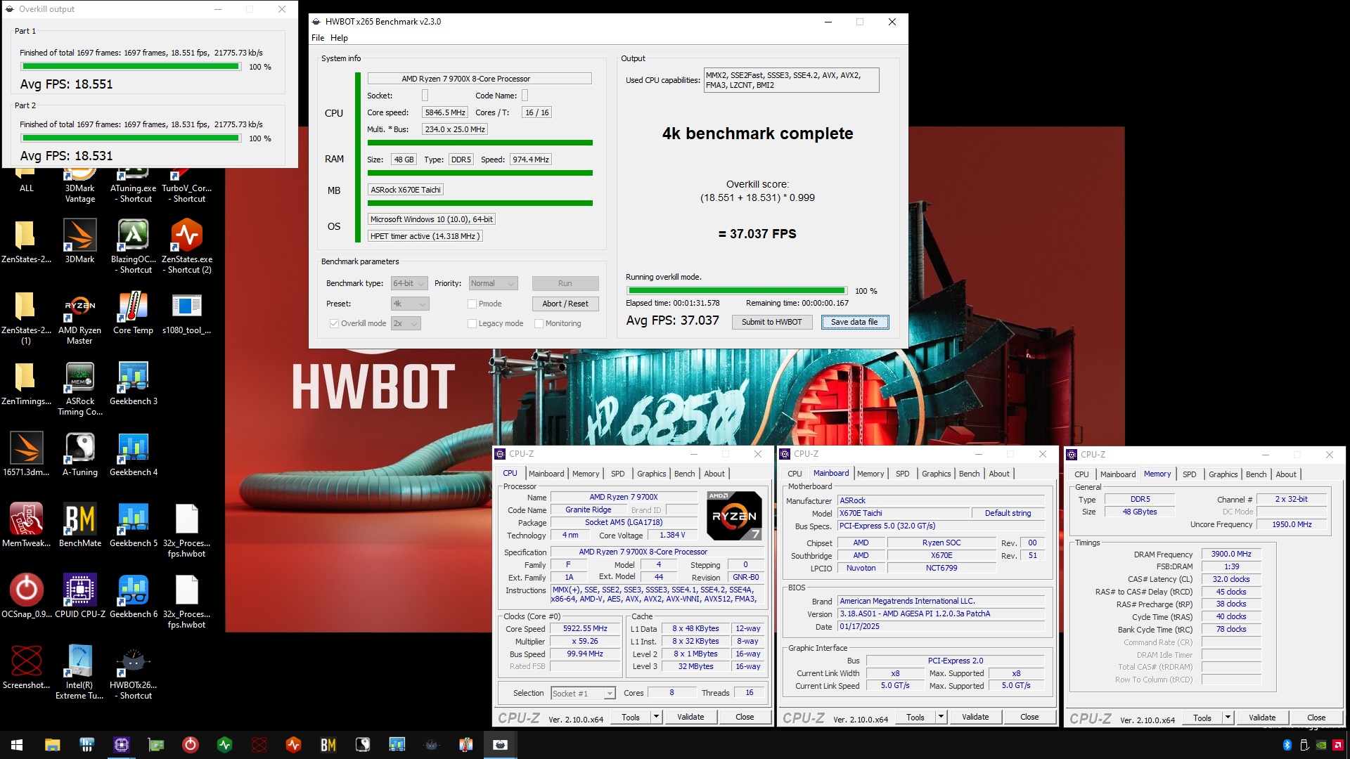Viewport: 1350px width, 759px height.
Task: Open Intel Extreme Tuning desktop icon
Action: click(80, 672)
